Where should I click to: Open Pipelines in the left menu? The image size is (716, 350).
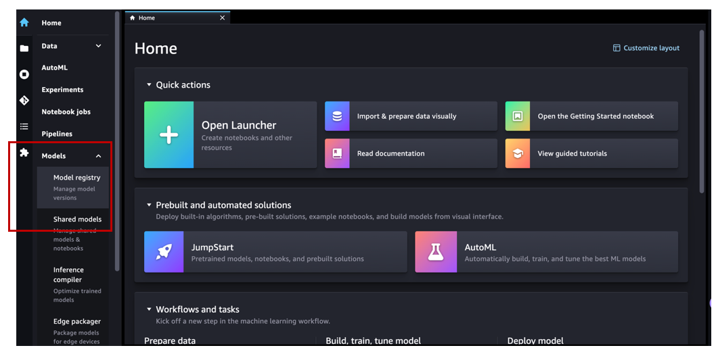point(57,134)
